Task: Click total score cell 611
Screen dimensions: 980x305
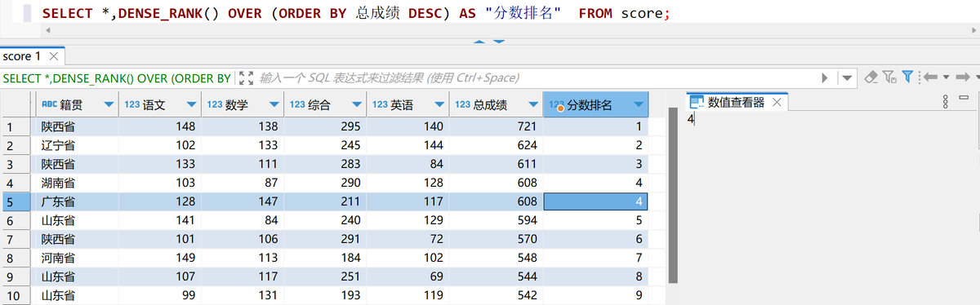Action: (x=495, y=164)
